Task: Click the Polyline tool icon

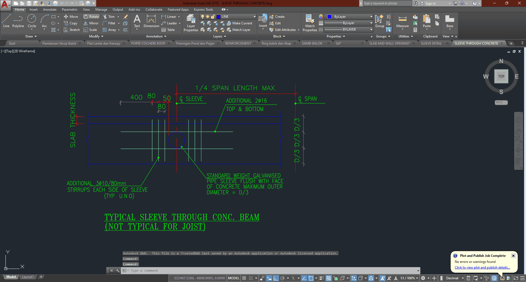Action: 18,21
